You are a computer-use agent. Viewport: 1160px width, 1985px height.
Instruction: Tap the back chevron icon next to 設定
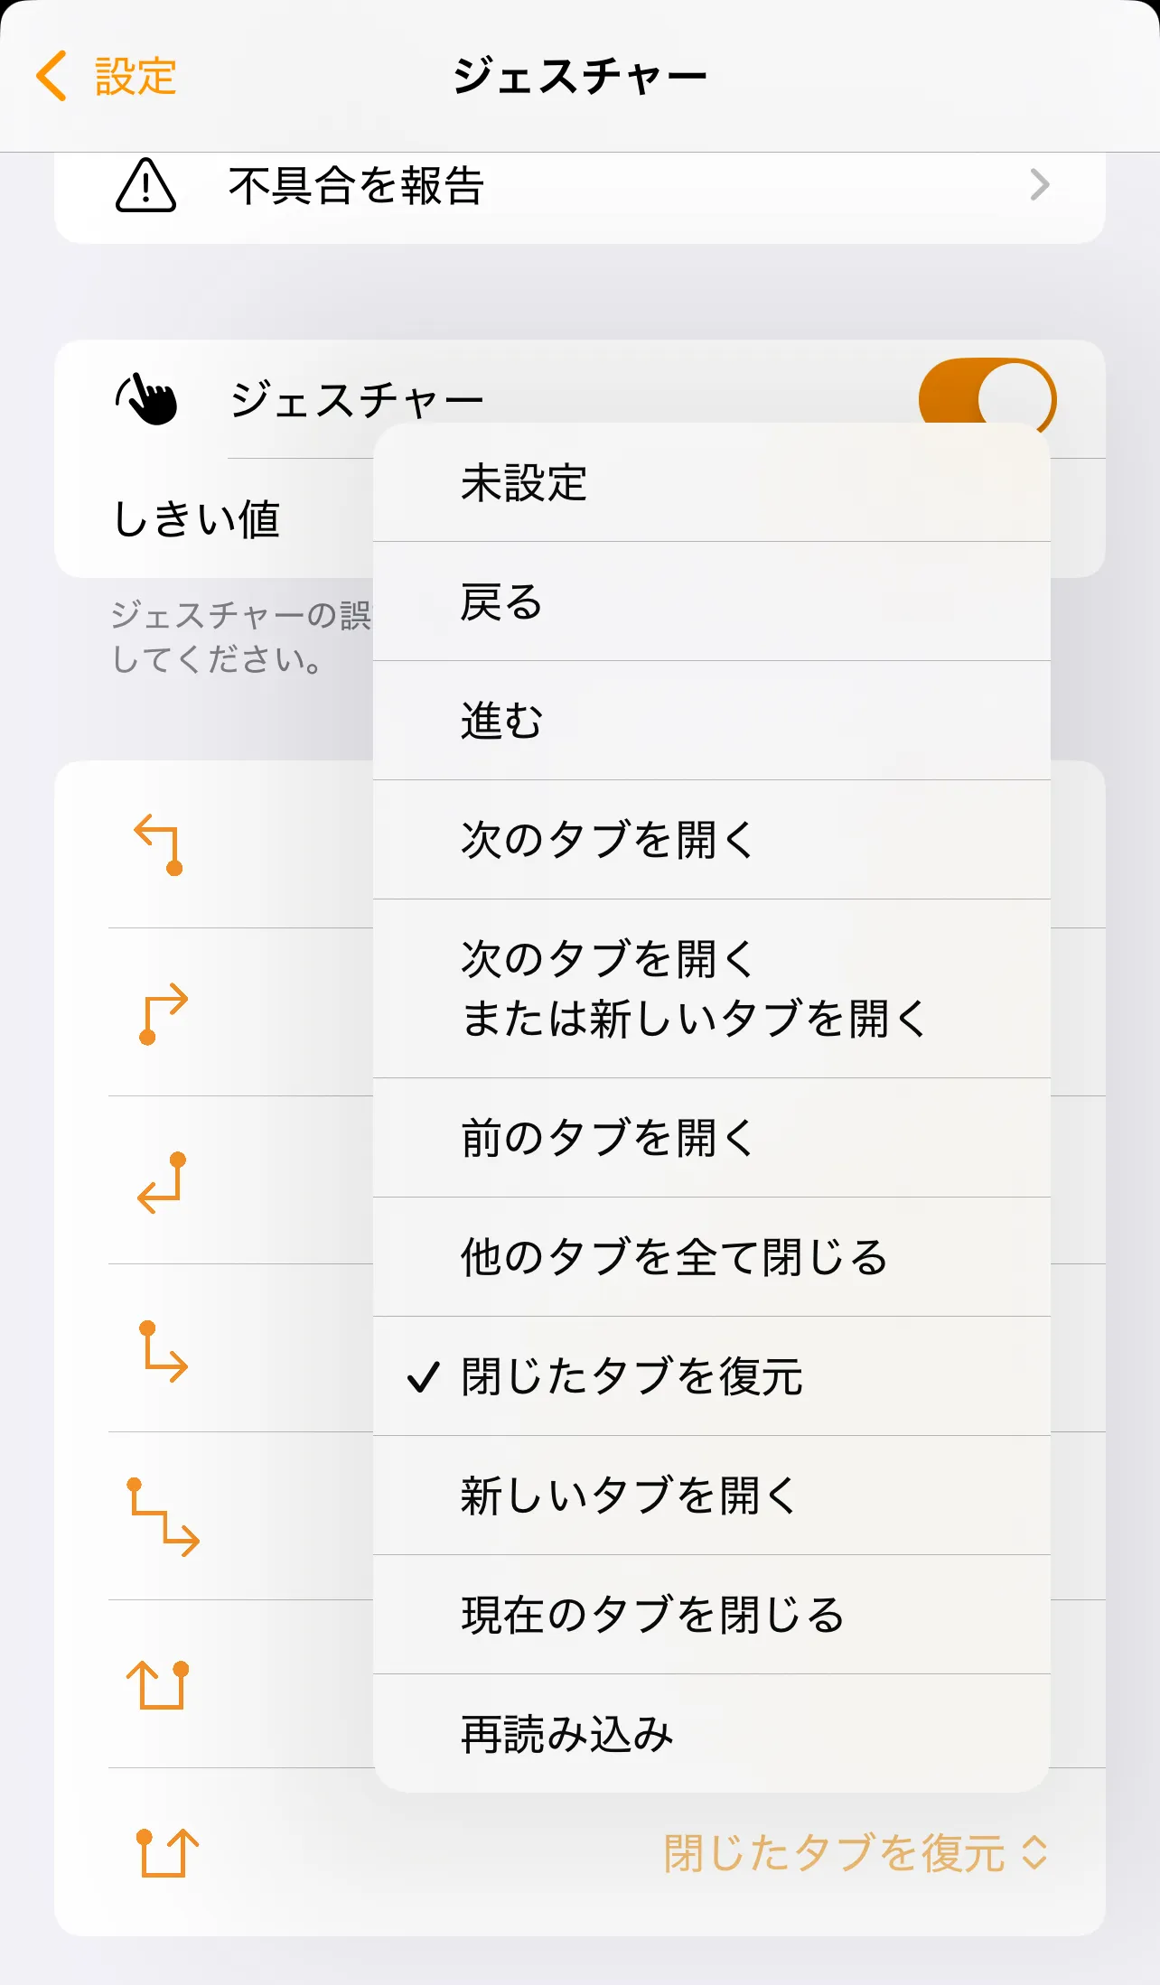coord(52,76)
